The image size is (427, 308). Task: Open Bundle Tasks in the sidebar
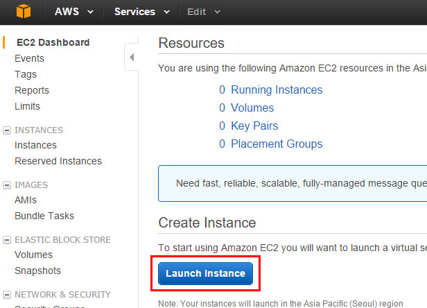pyautogui.click(x=44, y=216)
